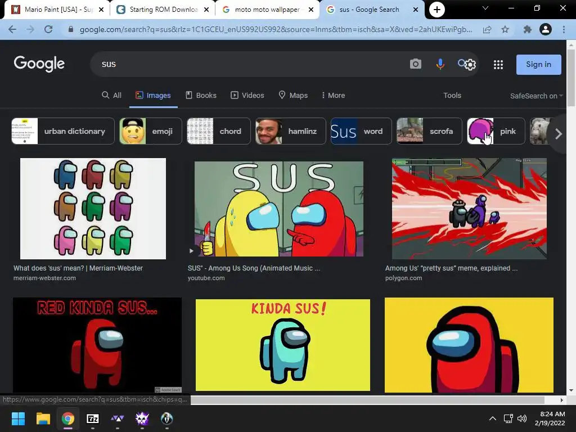Open the yellow and red SUS thumbnail
The height and width of the screenshot is (432, 576).
[279, 209]
